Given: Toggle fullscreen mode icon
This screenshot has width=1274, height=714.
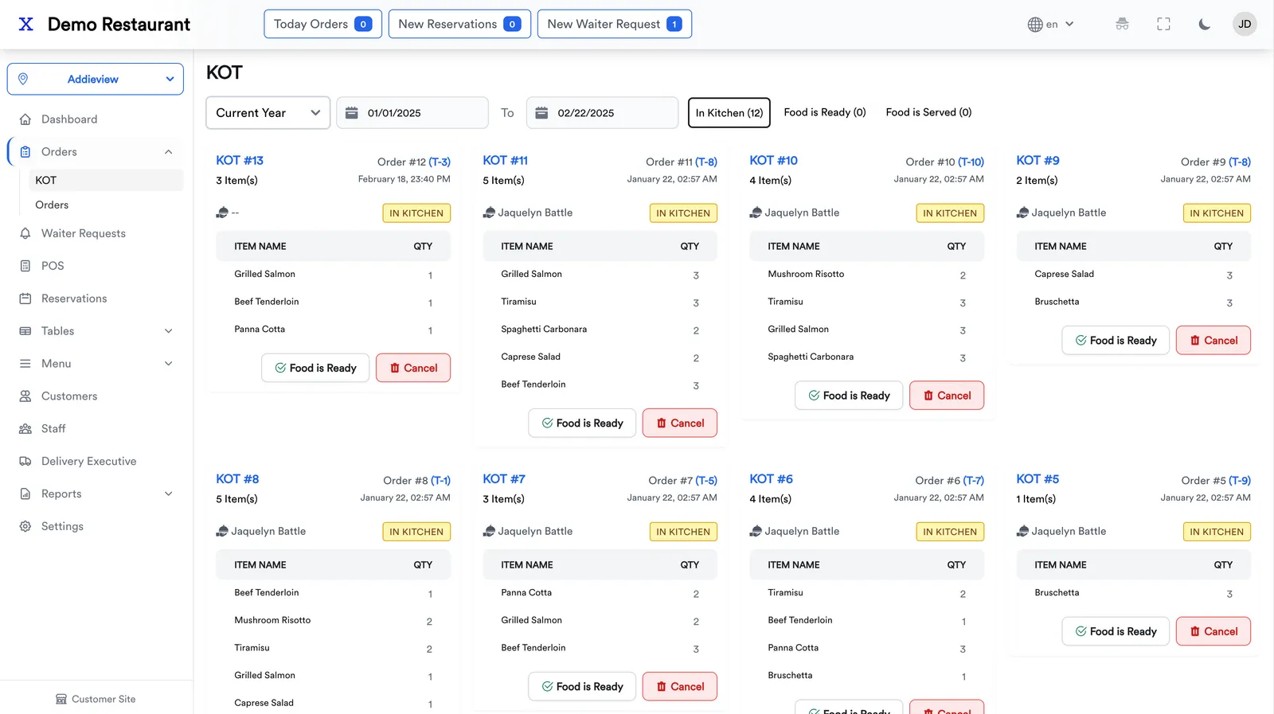Looking at the screenshot, I should (1163, 24).
